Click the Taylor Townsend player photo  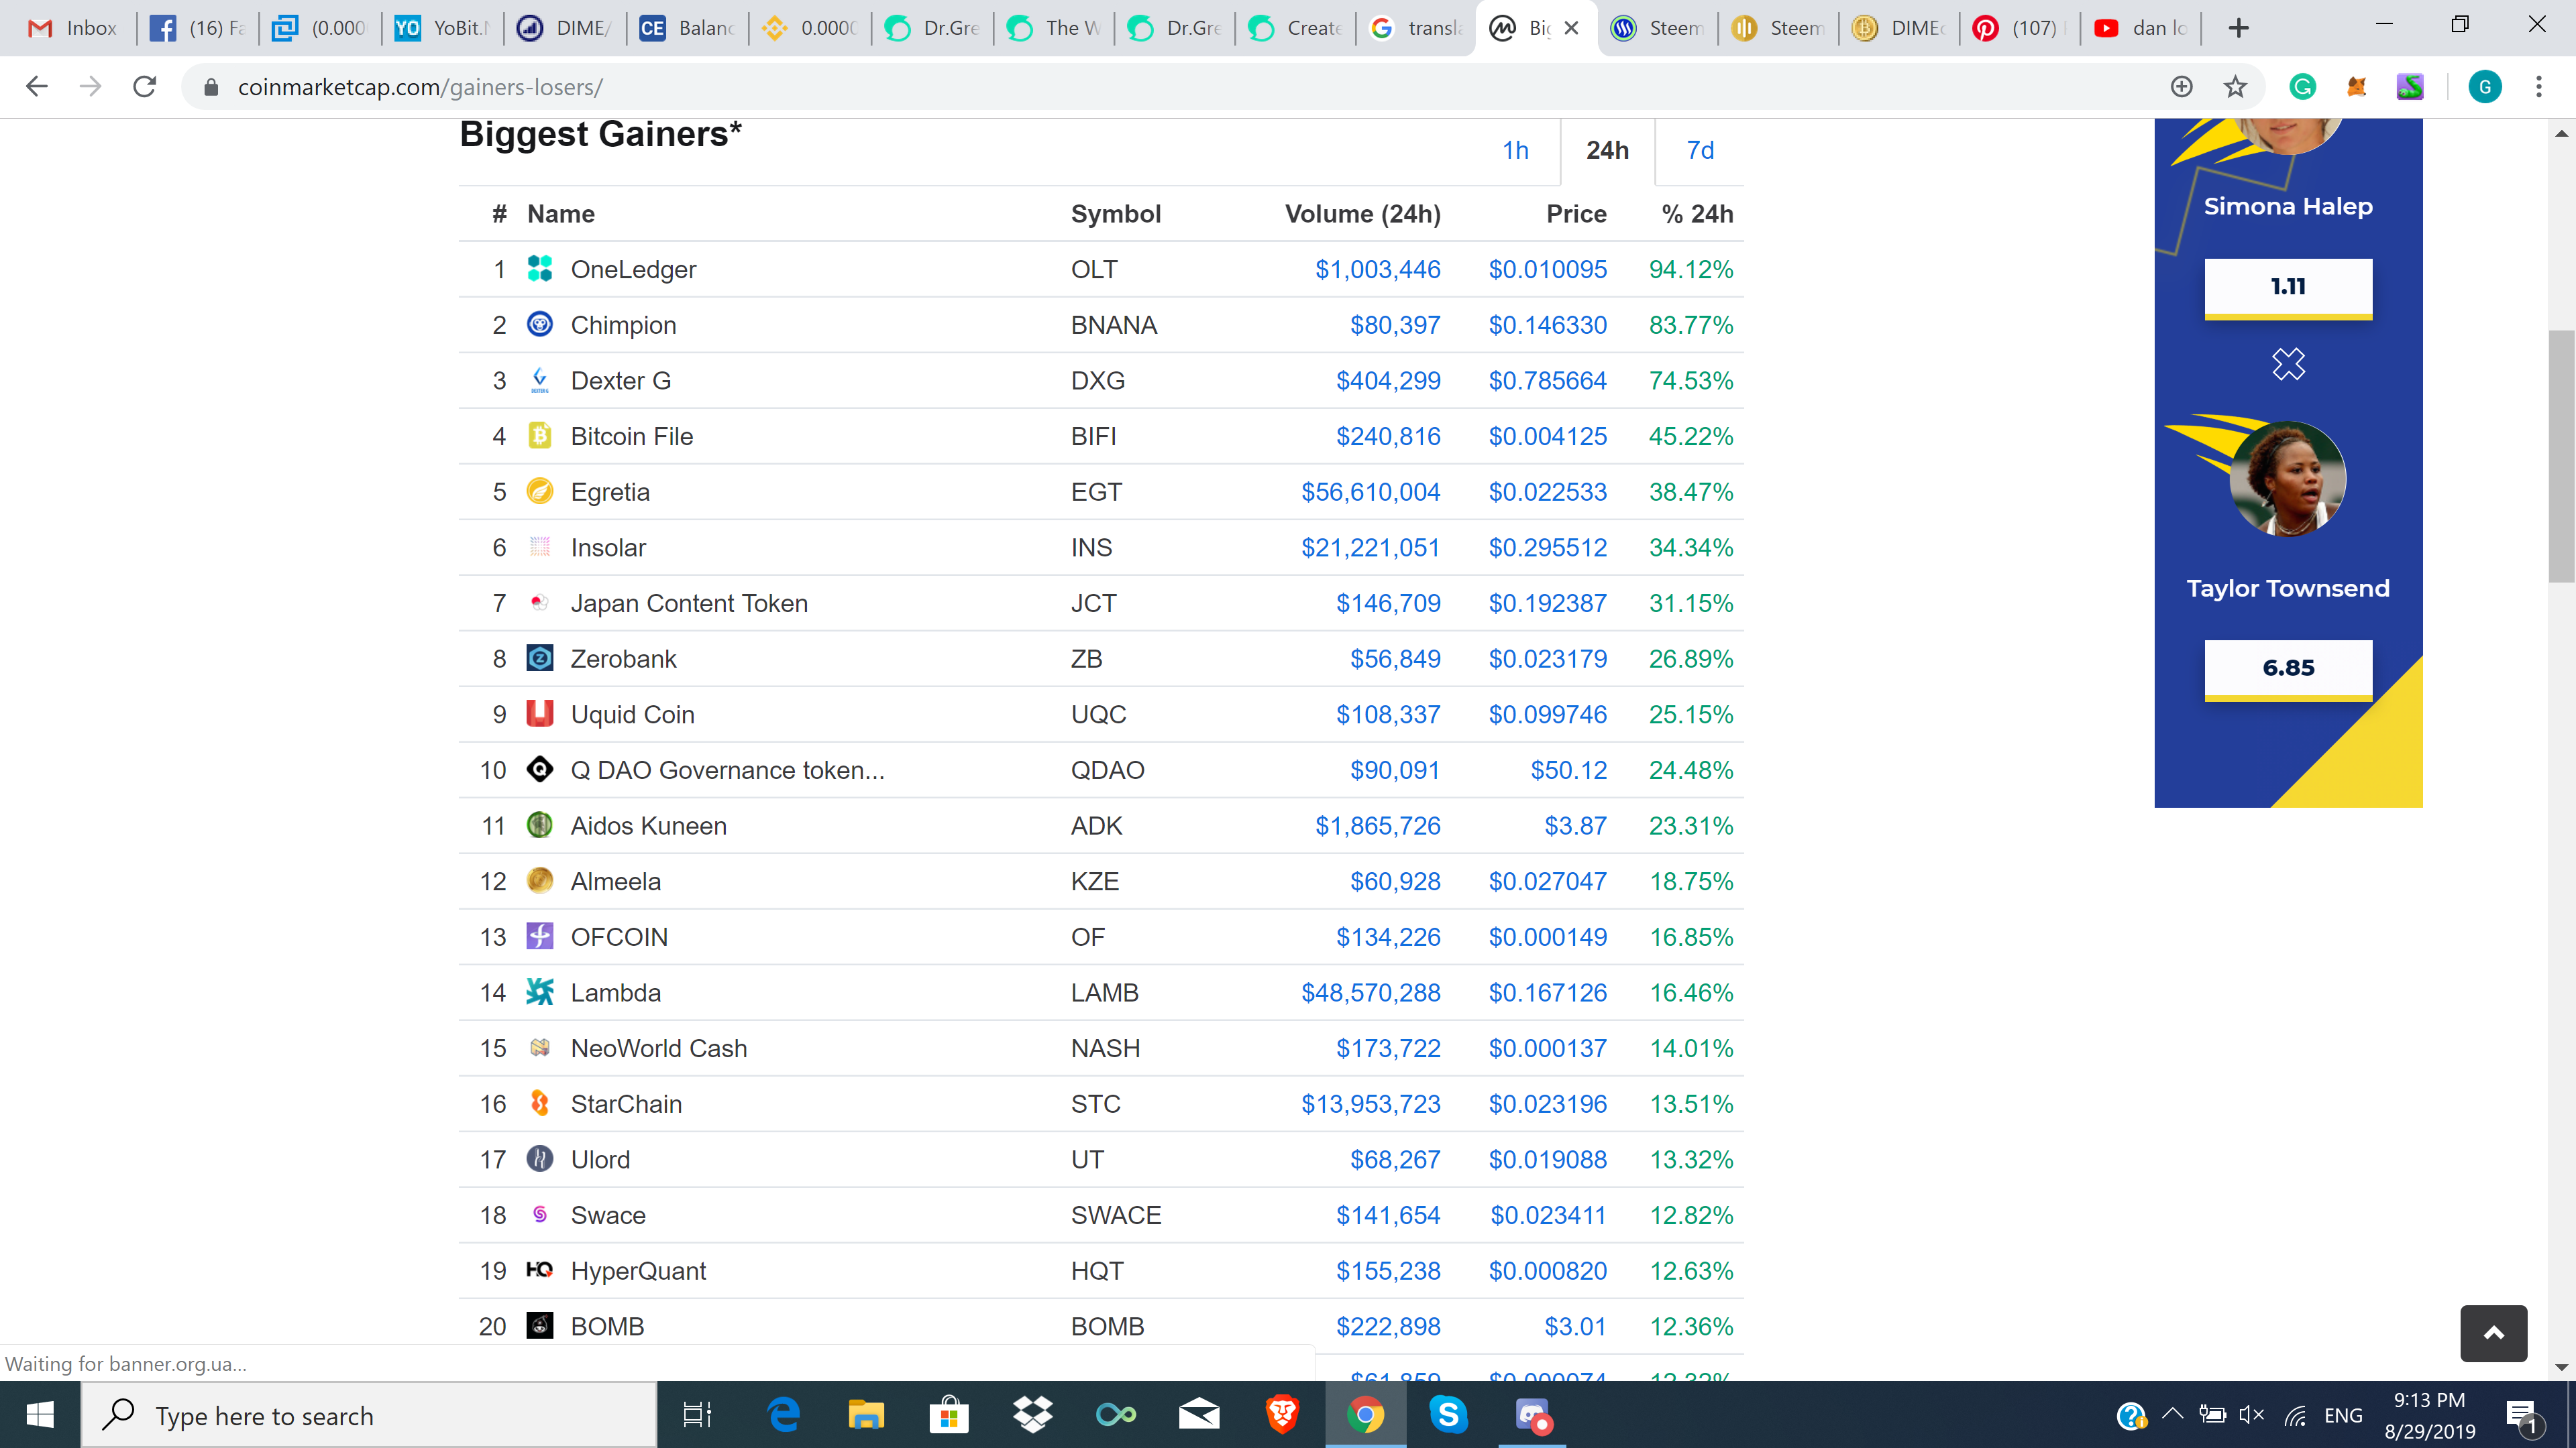coord(2287,478)
